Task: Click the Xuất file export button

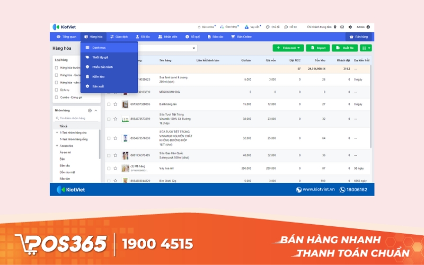Action: click(x=345, y=48)
